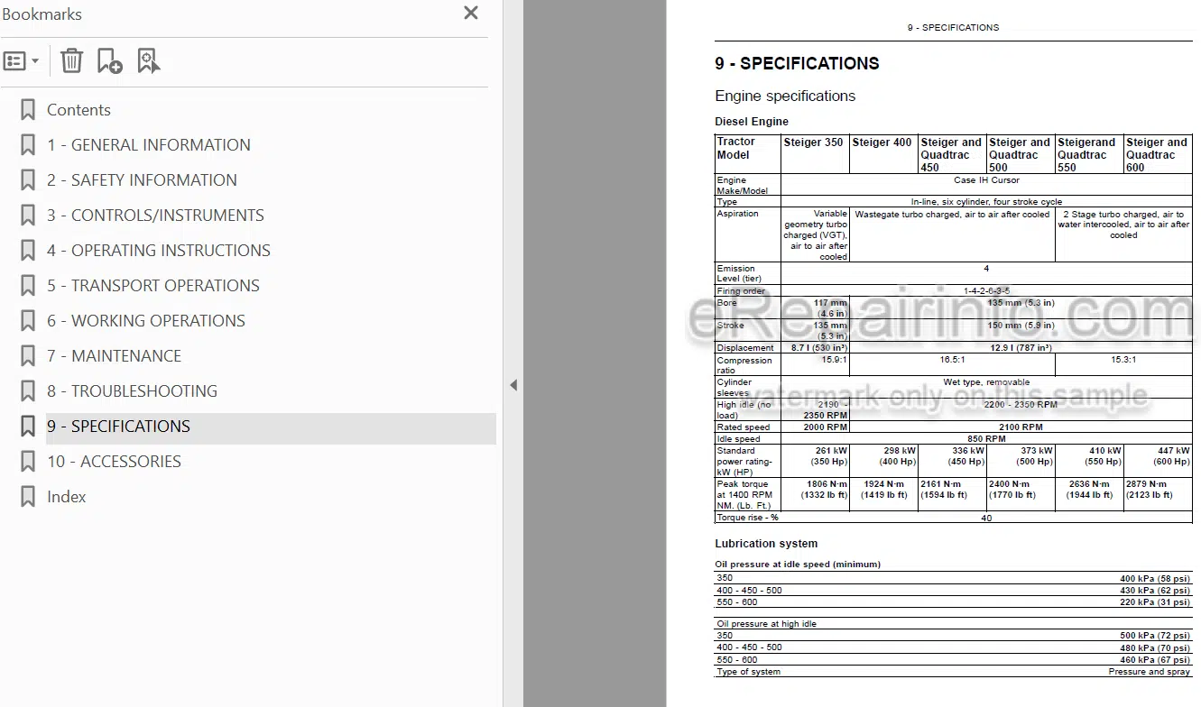Jump to 3 - CONTROLS/INSTRUMENTS bookmark
The image size is (1201, 707).
(x=155, y=216)
